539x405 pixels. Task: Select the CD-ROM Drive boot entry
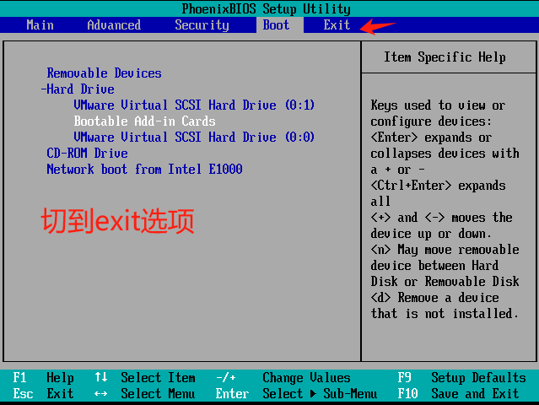tap(87, 154)
